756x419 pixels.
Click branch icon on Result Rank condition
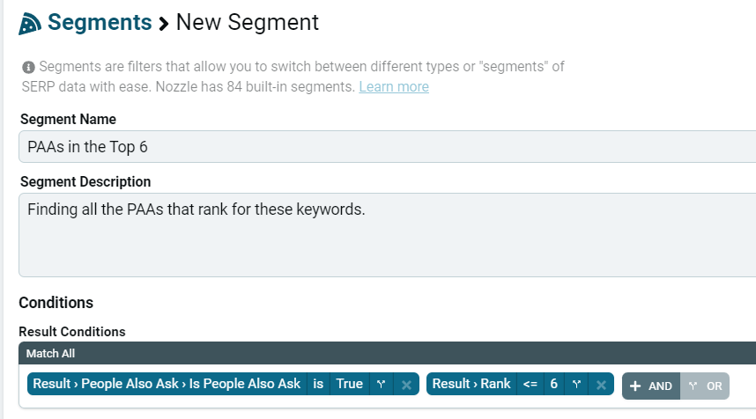pyautogui.click(x=576, y=385)
